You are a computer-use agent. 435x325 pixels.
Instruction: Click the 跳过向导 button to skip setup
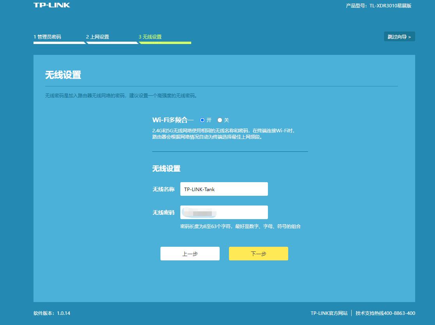pyautogui.click(x=398, y=36)
